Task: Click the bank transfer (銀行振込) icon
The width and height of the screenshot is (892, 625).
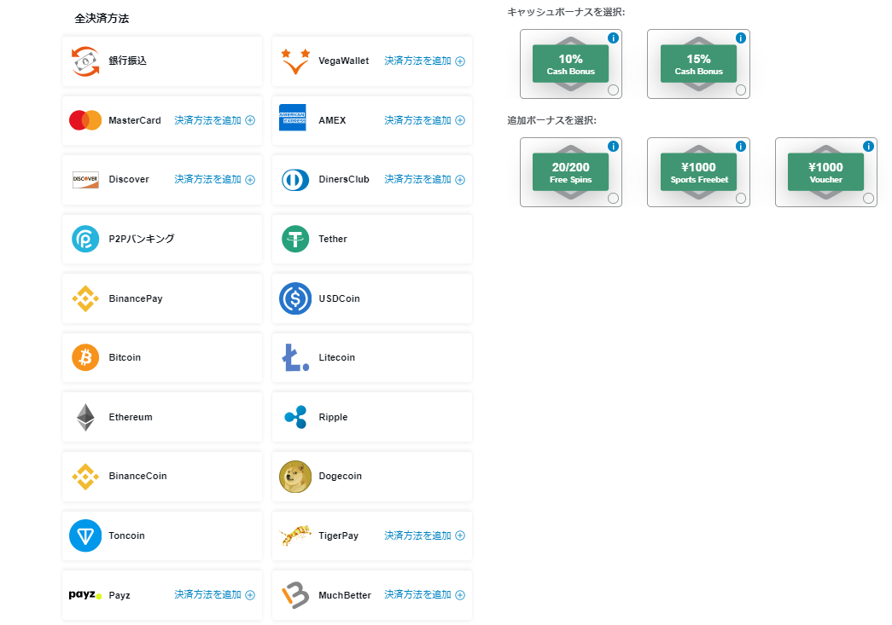Action: click(85, 61)
